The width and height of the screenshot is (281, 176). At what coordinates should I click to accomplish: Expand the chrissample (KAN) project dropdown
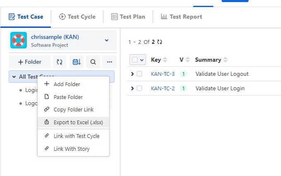coord(106,40)
